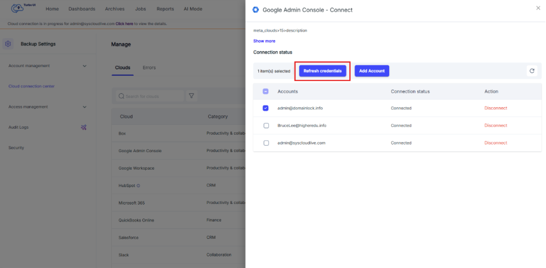Click the info icon beside HubSpot

139,186
